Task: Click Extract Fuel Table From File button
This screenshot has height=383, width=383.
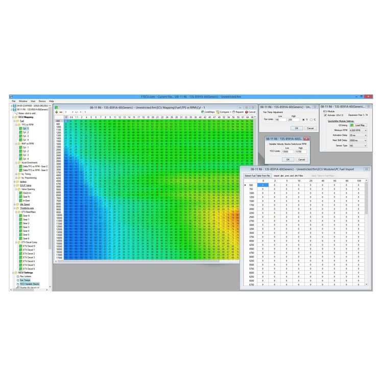Action: 257,176
